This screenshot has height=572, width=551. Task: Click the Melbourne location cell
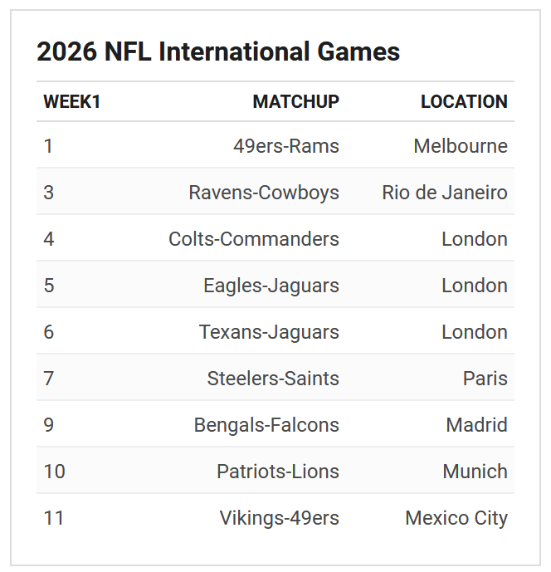(x=461, y=146)
